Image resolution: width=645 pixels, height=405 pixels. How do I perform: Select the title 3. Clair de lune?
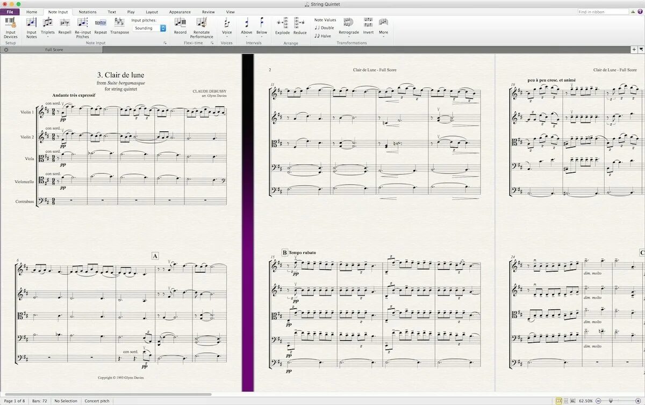coord(121,75)
